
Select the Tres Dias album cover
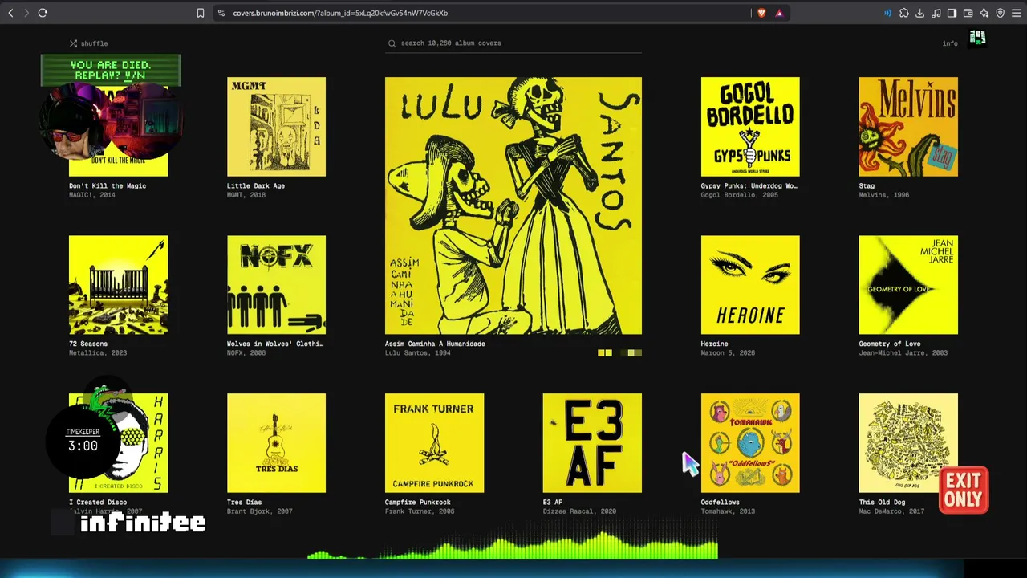(x=276, y=443)
